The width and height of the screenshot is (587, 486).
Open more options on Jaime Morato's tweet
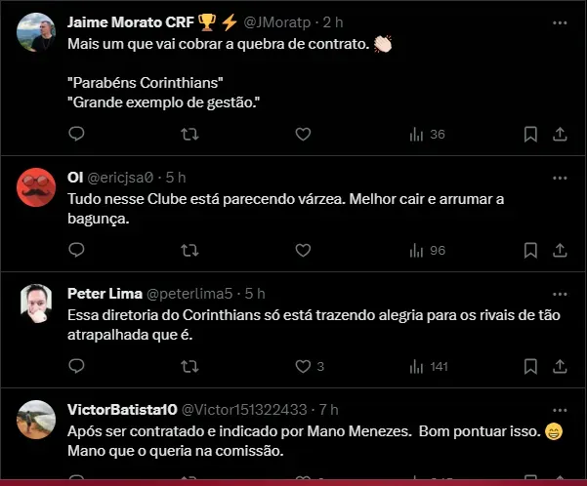point(560,21)
